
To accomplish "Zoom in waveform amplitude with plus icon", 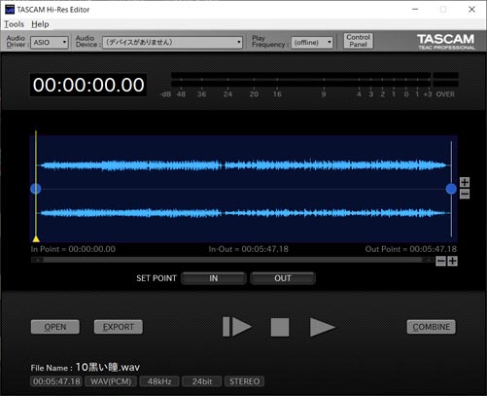I will (x=465, y=182).
